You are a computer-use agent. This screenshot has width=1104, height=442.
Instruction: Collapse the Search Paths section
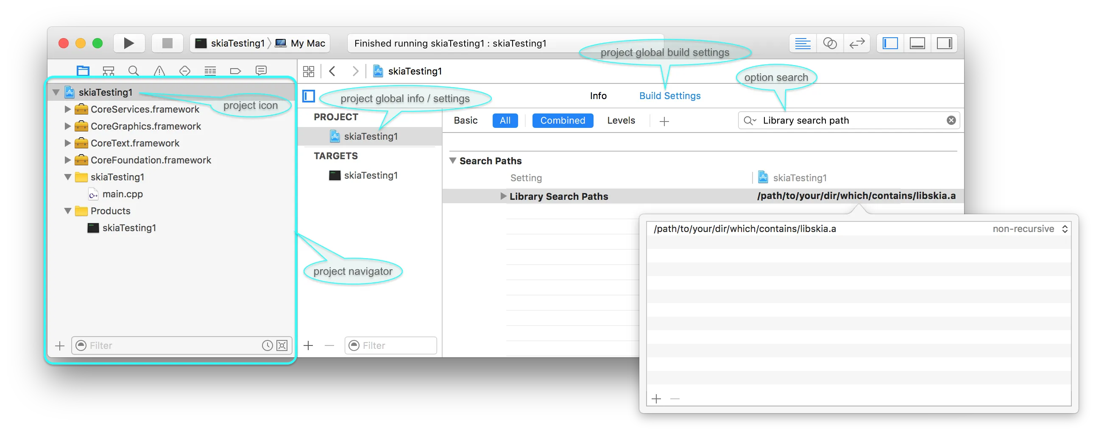pyautogui.click(x=452, y=161)
